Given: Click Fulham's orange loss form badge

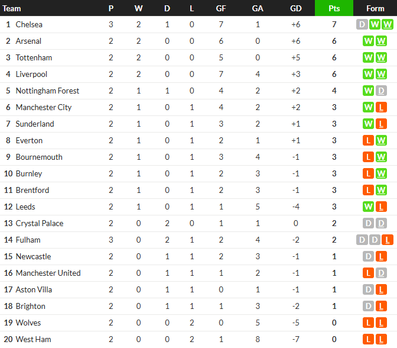Looking at the screenshot, I should 388,240.
